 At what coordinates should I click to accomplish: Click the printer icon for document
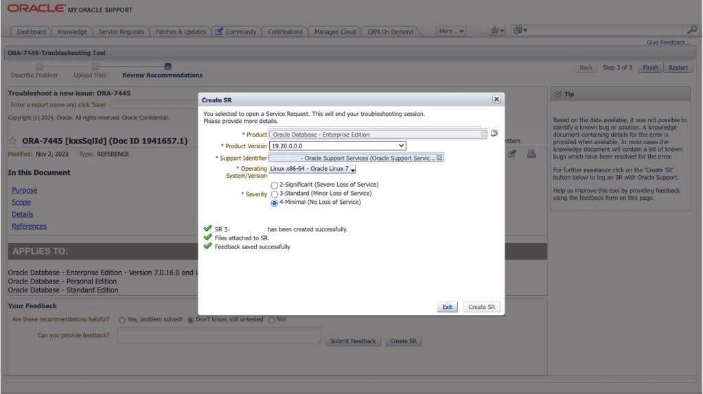coord(531,154)
